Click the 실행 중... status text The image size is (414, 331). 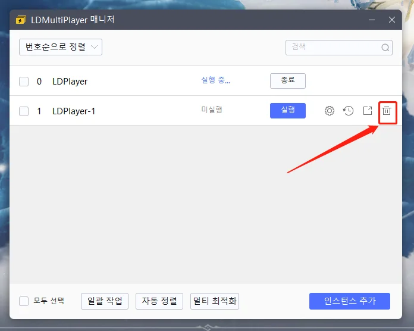pyautogui.click(x=216, y=80)
